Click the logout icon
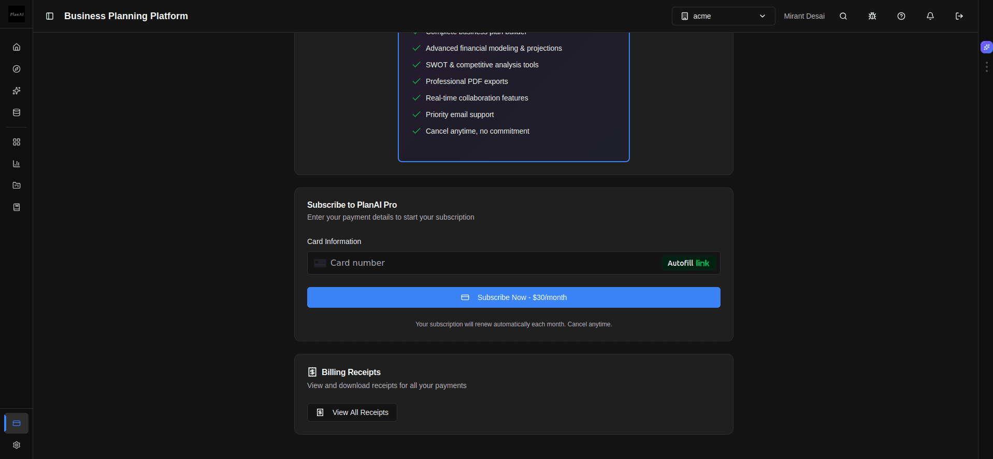 coord(959,16)
